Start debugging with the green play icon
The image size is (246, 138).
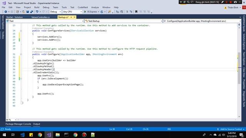click(85, 12)
